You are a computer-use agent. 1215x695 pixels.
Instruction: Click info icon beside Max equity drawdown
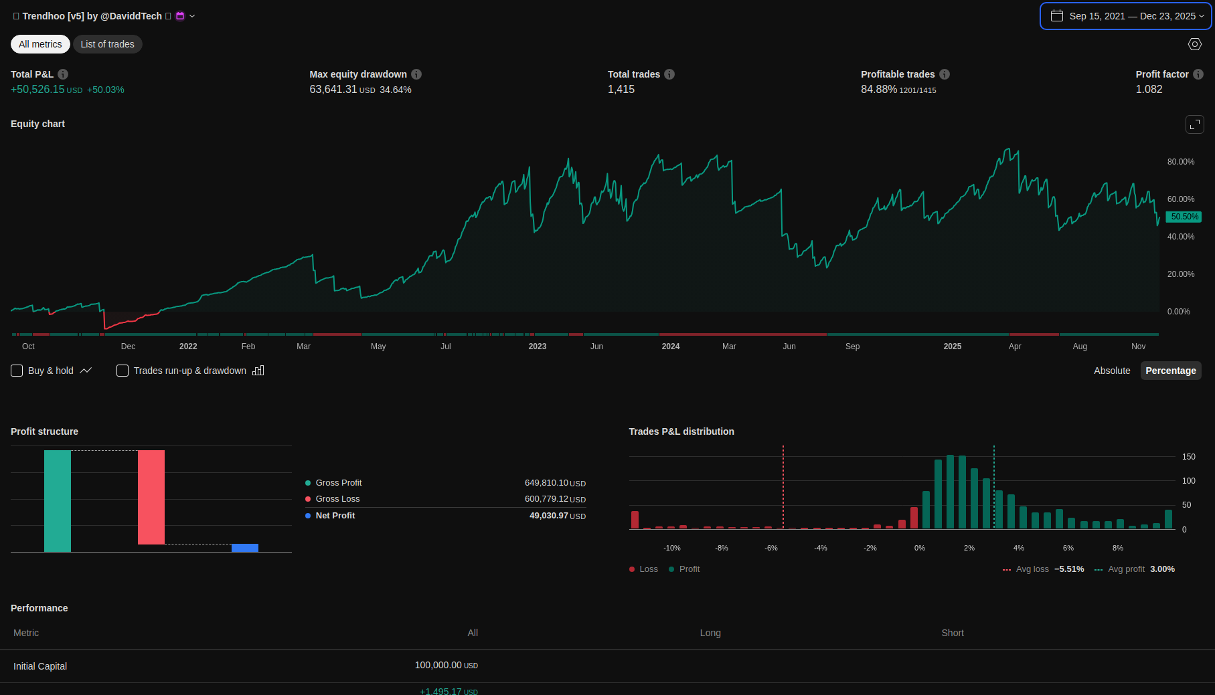[416, 74]
